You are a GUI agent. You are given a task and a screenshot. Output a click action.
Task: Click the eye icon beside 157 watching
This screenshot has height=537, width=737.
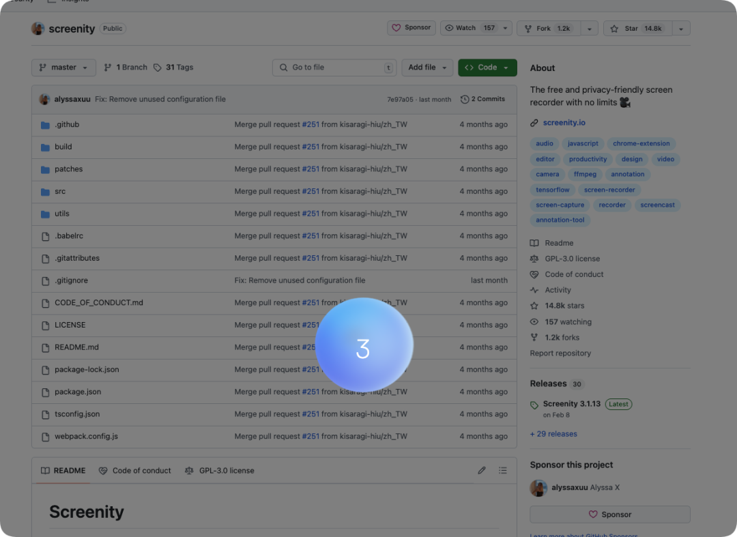pos(534,322)
